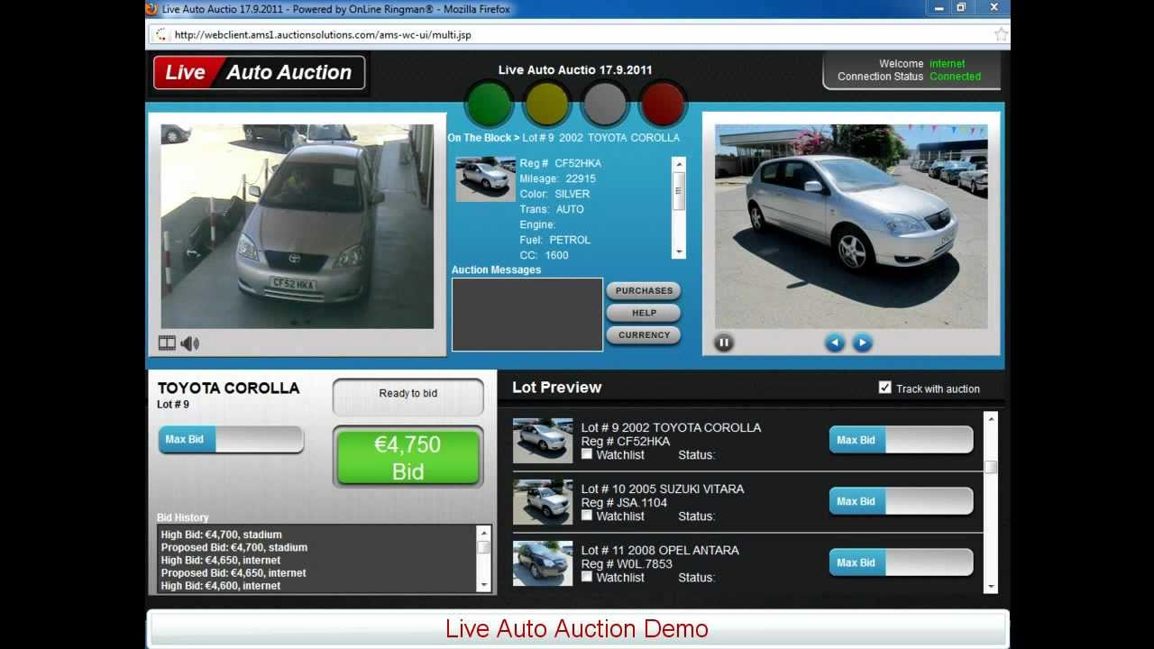Show the next vehicle photo
The image size is (1154, 649).
coord(863,343)
